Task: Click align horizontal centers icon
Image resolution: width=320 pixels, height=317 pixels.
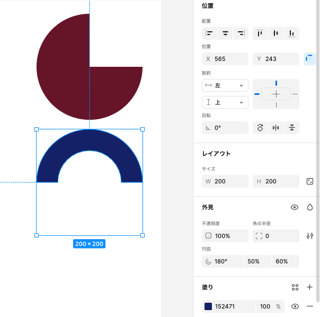Action: (x=225, y=33)
